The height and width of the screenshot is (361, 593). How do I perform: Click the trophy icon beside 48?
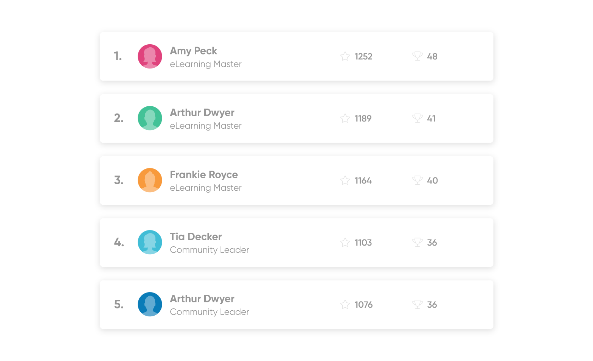point(418,56)
